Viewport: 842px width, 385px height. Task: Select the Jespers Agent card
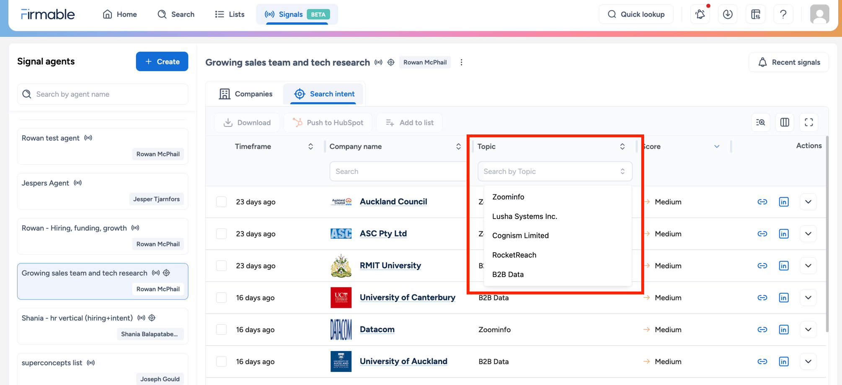click(x=103, y=191)
